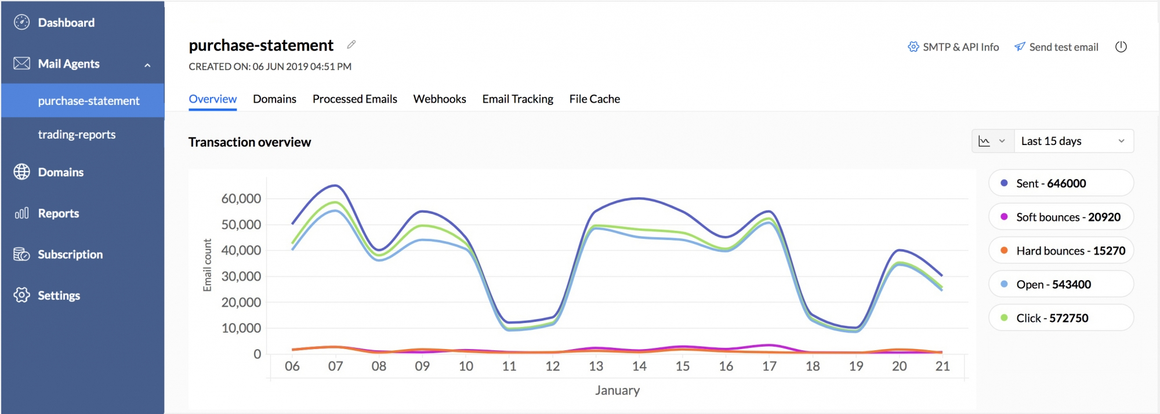Open the chart type dropdown
The height and width of the screenshot is (414, 1160).
click(x=992, y=141)
